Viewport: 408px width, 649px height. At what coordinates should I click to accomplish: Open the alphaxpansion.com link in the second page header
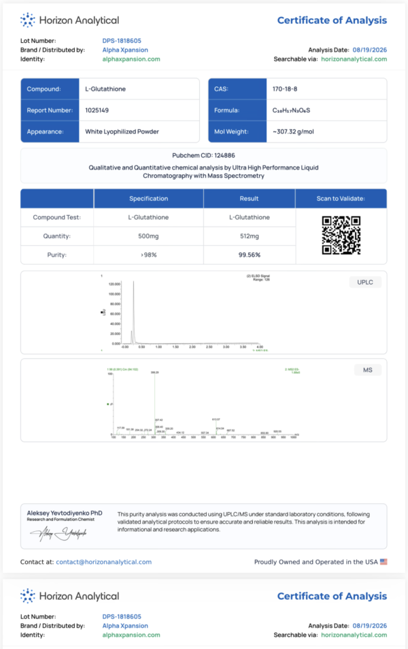coord(131,635)
